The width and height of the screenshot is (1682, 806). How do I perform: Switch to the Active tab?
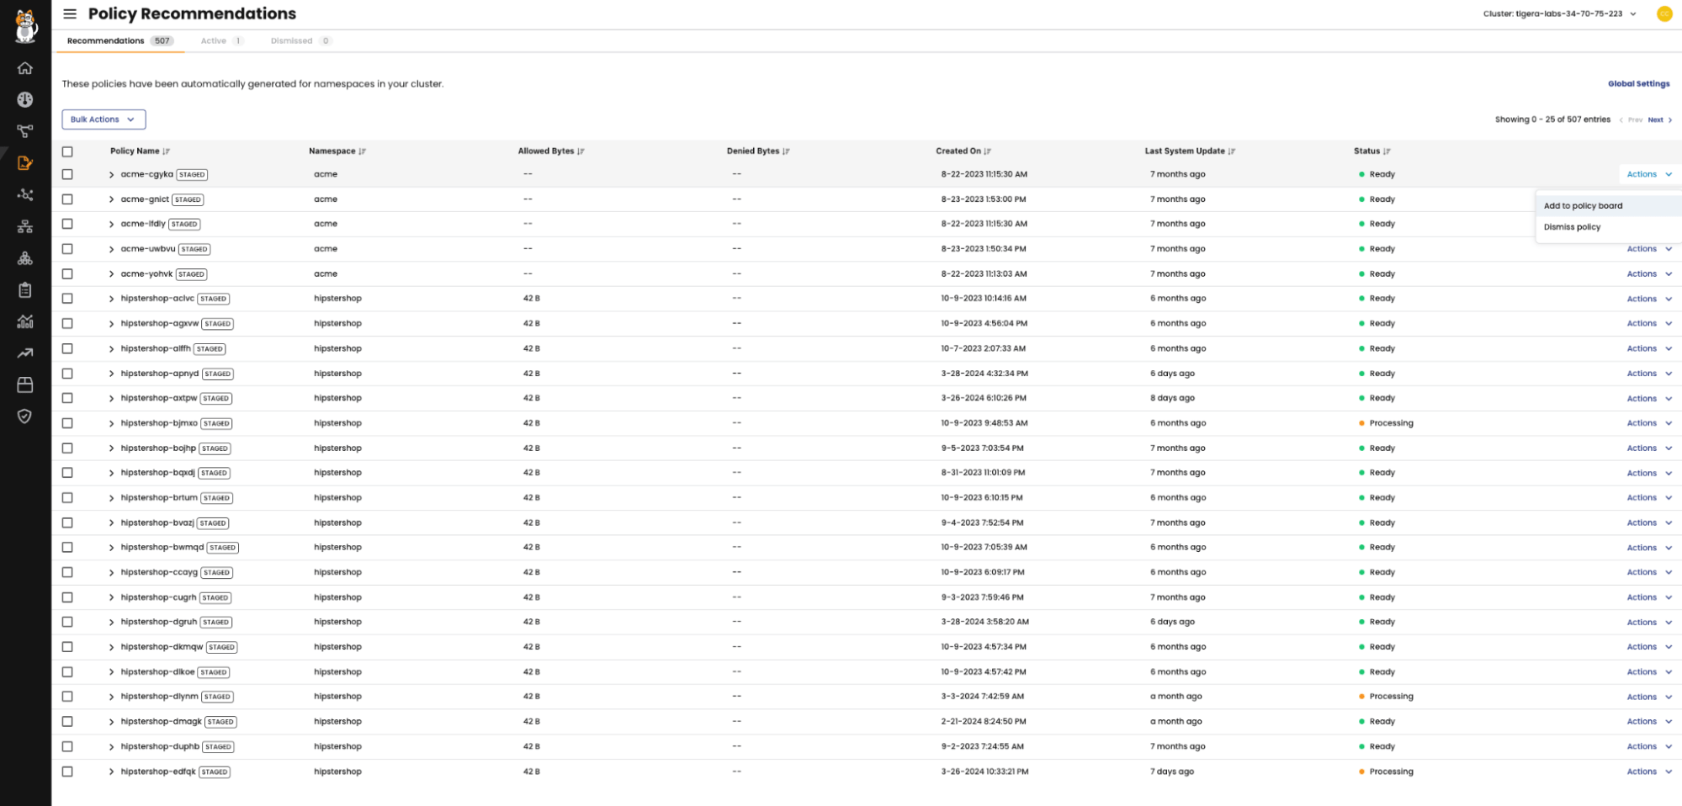[221, 40]
